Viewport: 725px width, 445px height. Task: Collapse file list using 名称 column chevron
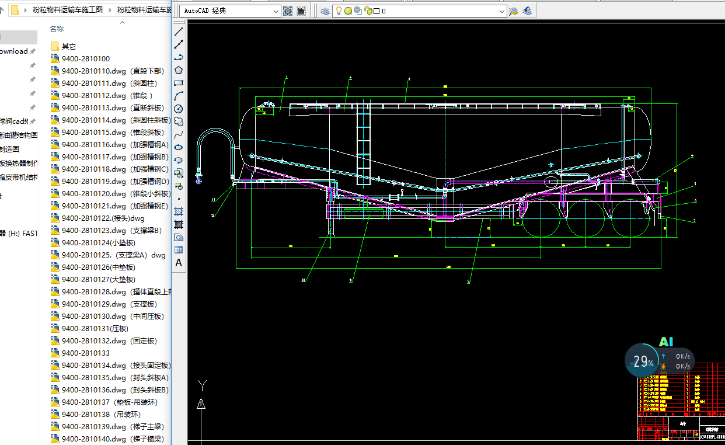[122, 22]
